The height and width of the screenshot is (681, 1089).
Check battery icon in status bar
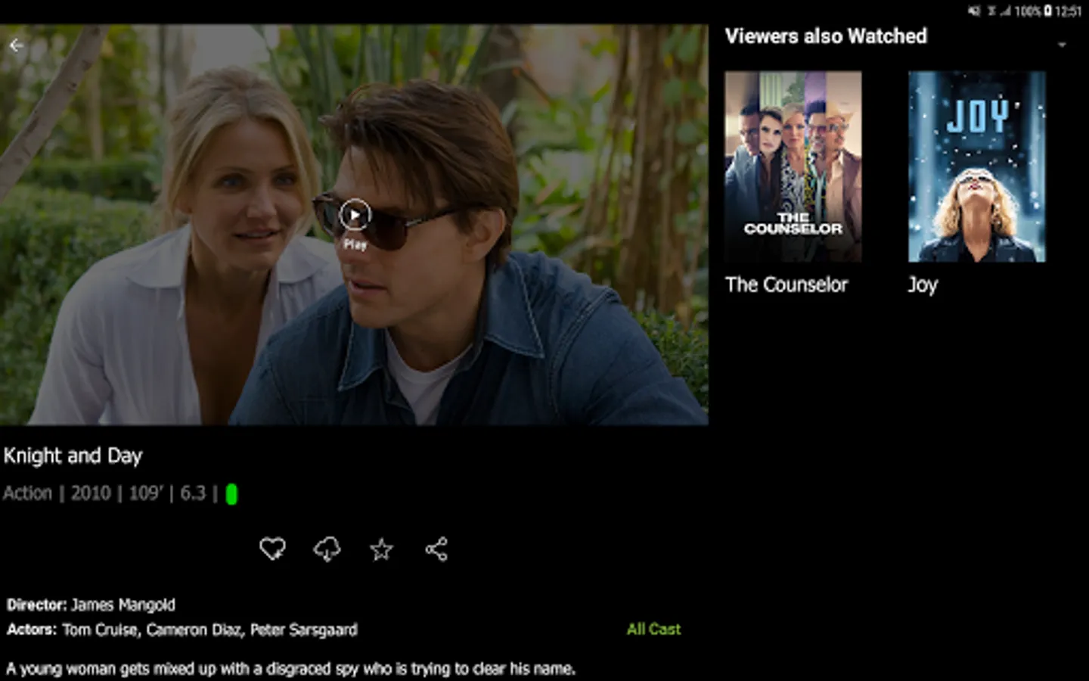pos(1047,11)
